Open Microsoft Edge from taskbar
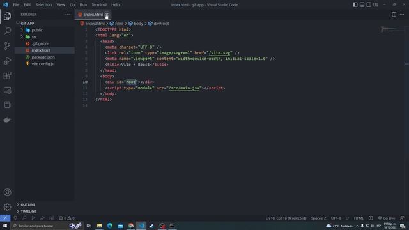This screenshot has width=409, height=230. click(x=110, y=226)
